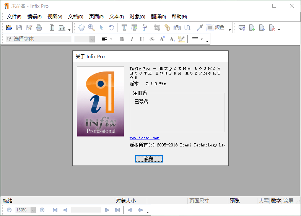Toggle Italic formatting
The width and height of the screenshot is (301, 216).
pos(132,39)
